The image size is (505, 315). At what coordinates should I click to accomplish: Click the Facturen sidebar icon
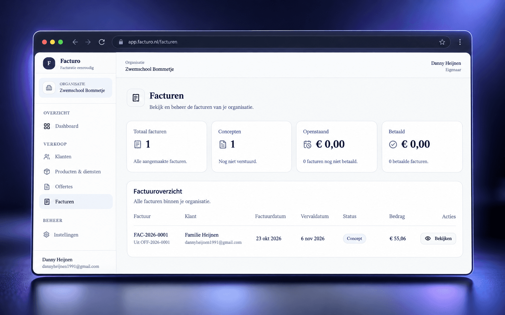click(47, 202)
